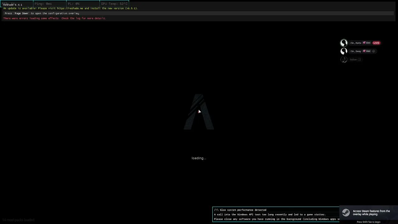Image resolution: width=398 pixels, height=224 pixels.
Task: Click the 'Access Steam features' notification text
Action: 371,212
